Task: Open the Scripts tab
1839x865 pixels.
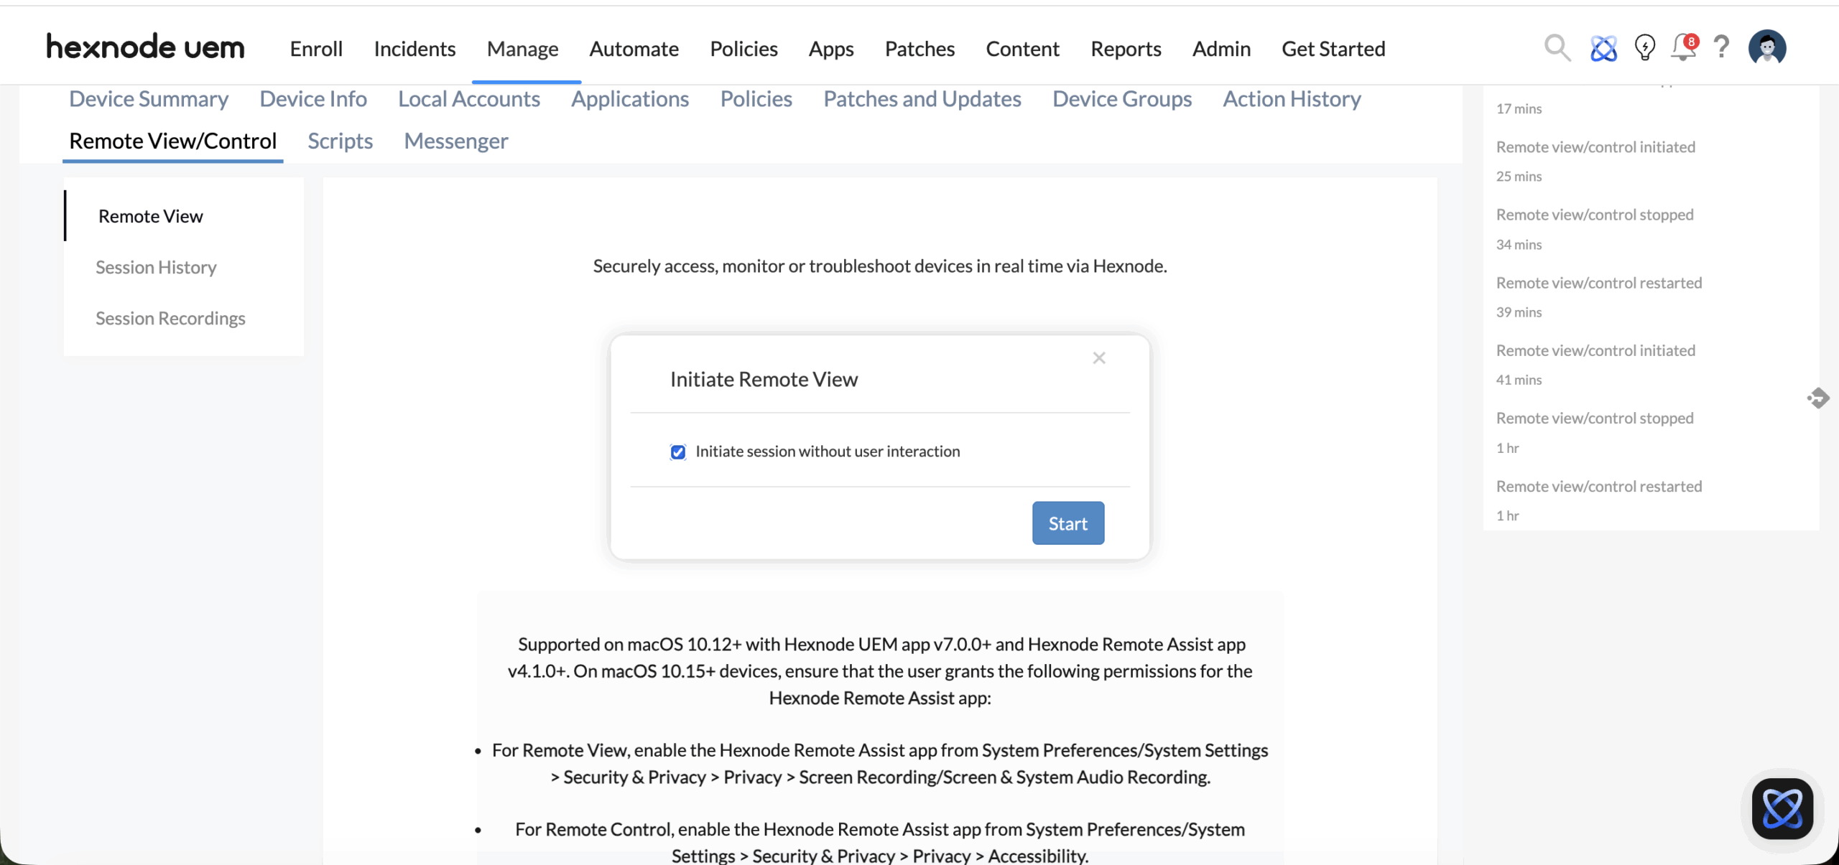Action: point(340,141)
